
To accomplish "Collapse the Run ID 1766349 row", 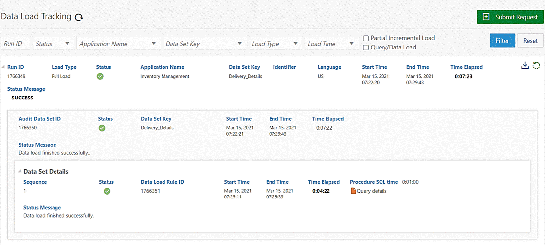I will (x=3, y=67).
